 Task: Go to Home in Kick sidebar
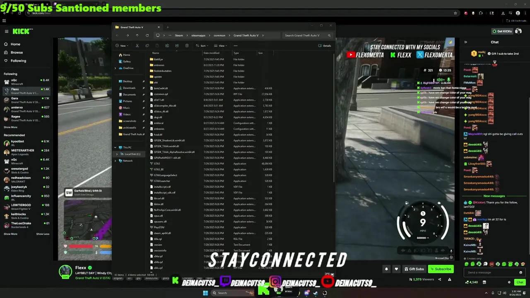(15, 44)
